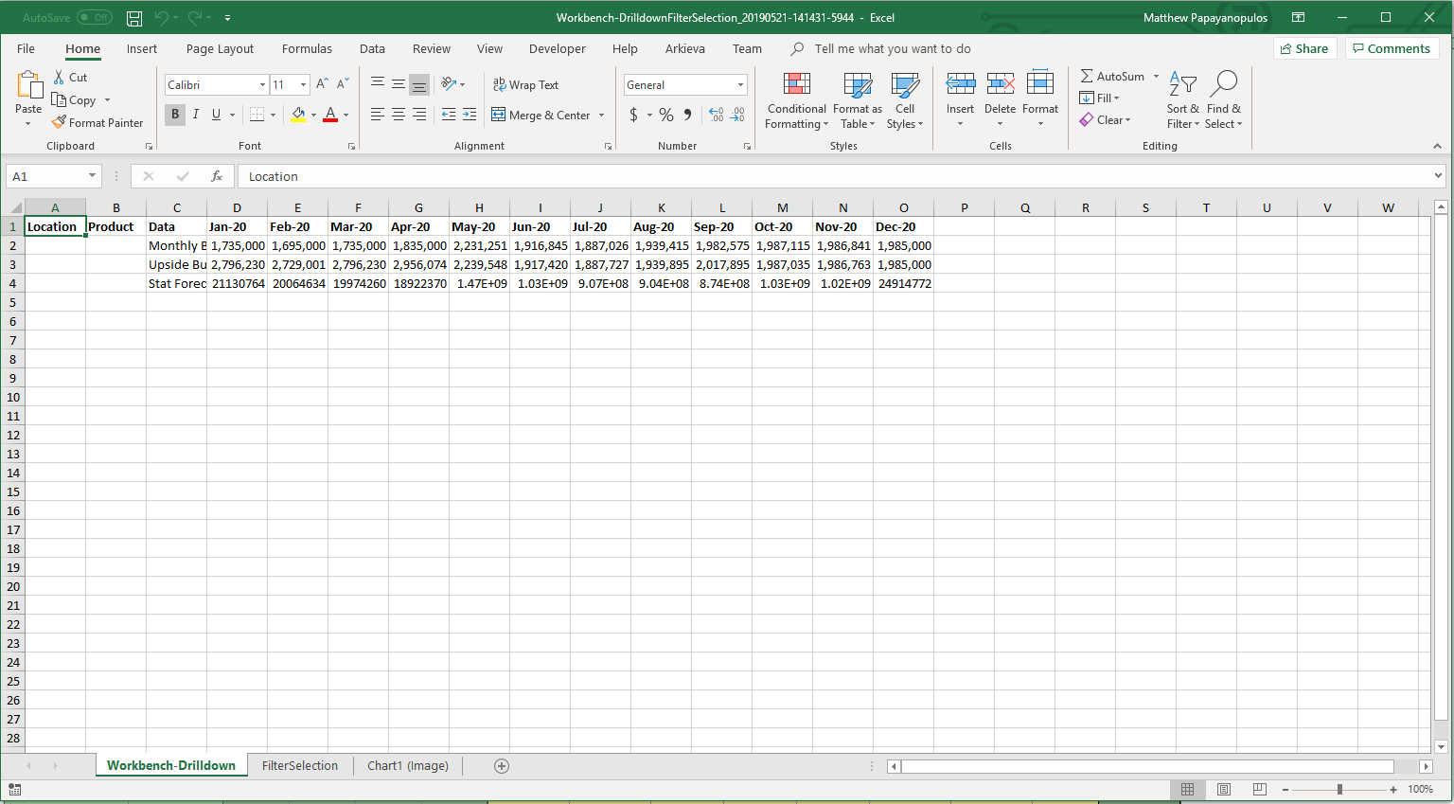Open the Insert ribbon tab
The height and width of the screenshot is (804, 1454).
point(142,48)
